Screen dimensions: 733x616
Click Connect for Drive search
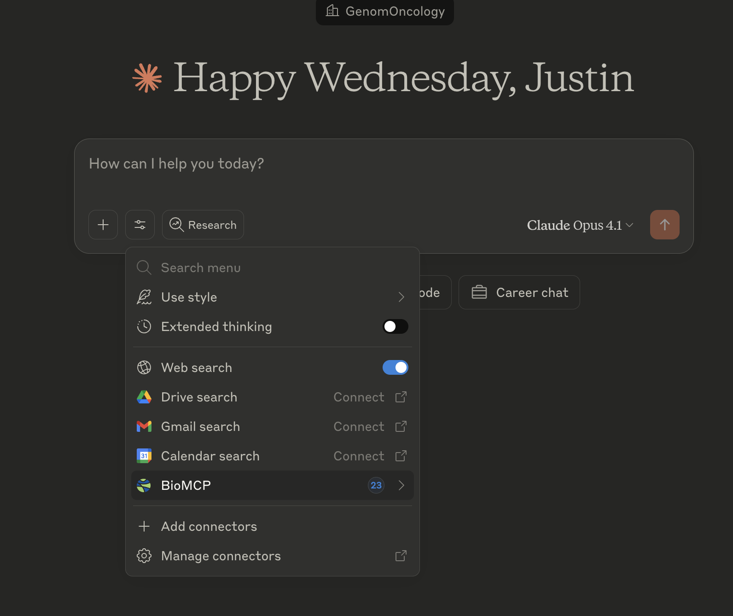tap(359, 397)
